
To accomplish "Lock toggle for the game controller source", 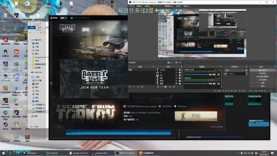I will pyautogui.click(x=180, y=72).
